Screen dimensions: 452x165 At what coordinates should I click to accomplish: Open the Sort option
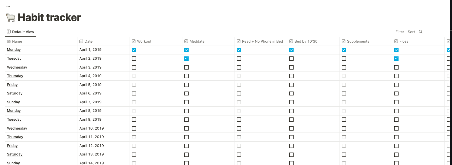tap(411, 32)
